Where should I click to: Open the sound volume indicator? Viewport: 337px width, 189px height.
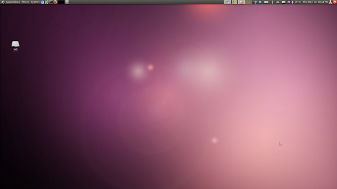[x=277, y=2]
